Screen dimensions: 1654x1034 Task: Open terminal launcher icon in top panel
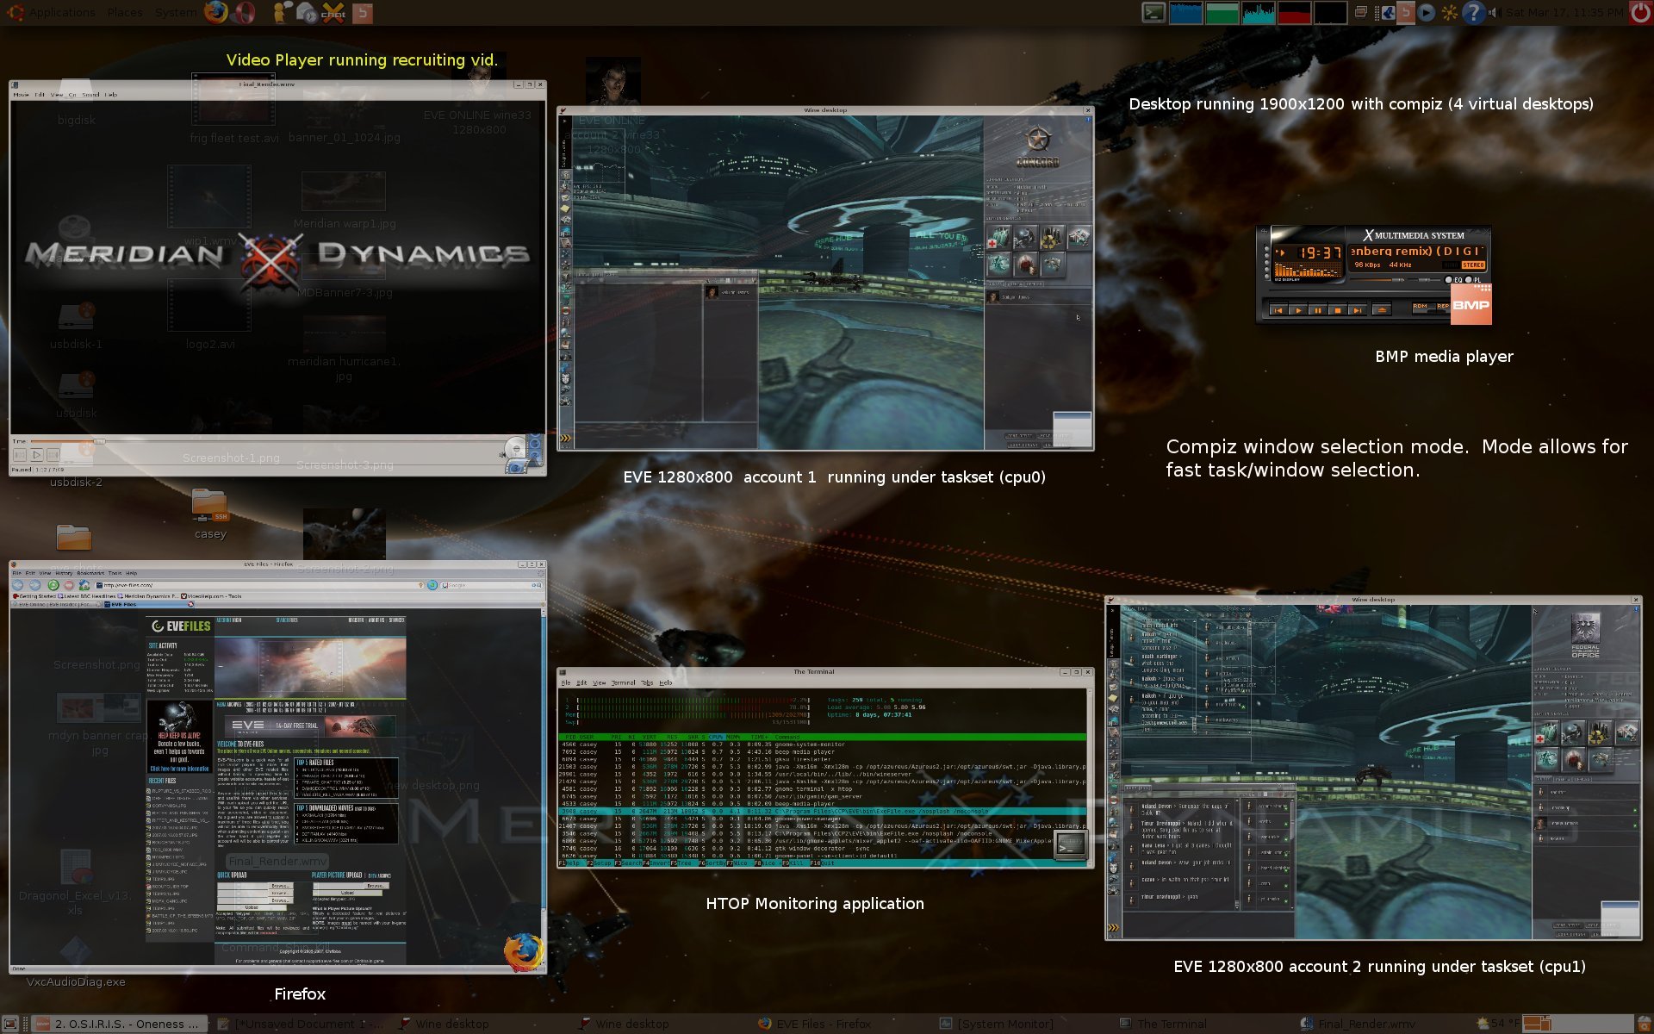point(1153,12)
